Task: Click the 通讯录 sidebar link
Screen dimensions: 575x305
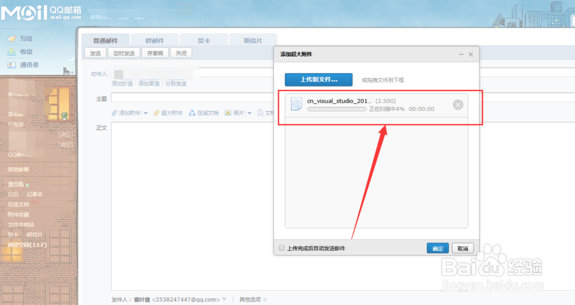Action: pyautogui.click(x=29, y=65)
